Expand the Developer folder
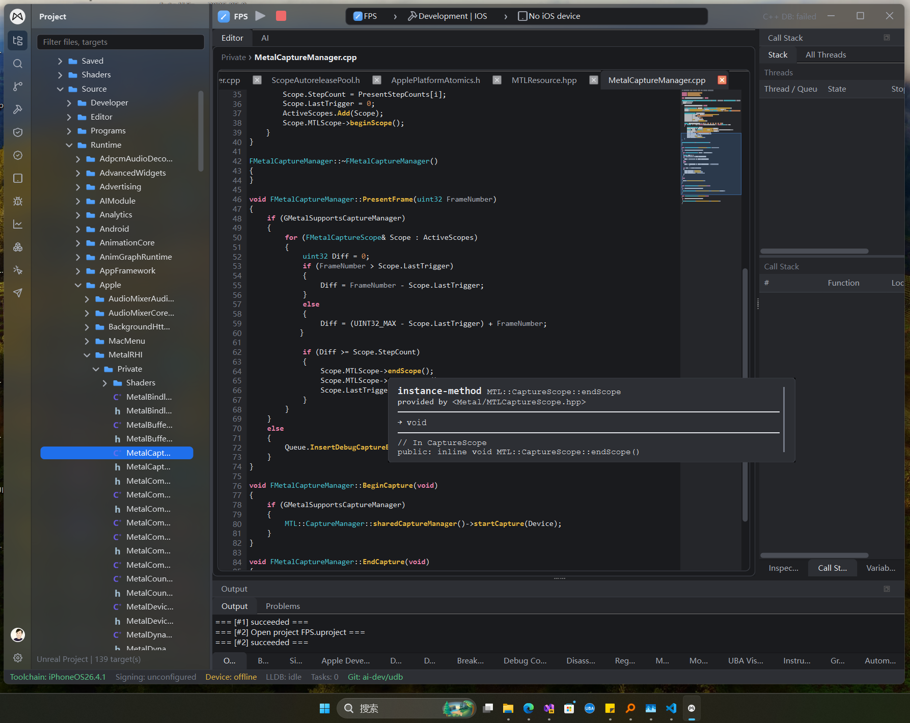Screen dimensions: 910x723 tap(69, 103)
